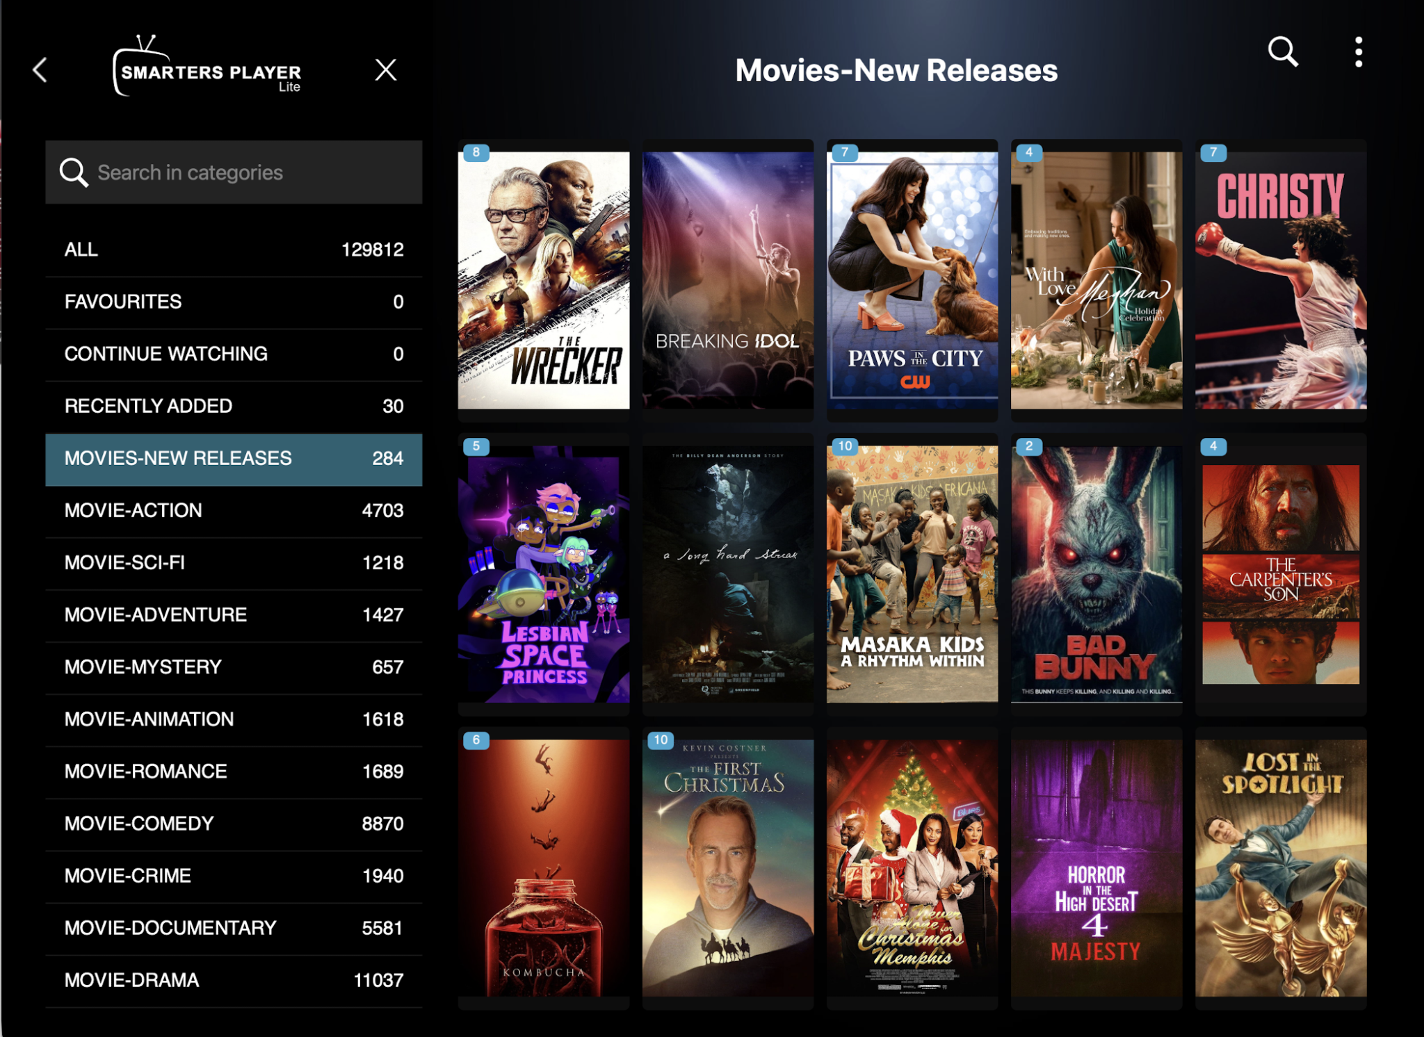Image resolution: width=1424 pixels, height=1037 pixels.
Task: Click the Smarters Player TV logo
Action: [x=207, y=68]
